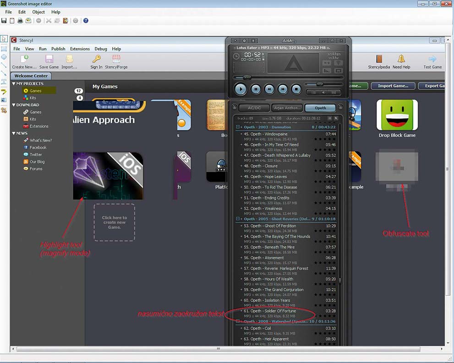454x363 pixels.
Task: Select the highlight tool in left toolbar
Action: [x=4, y=92]
